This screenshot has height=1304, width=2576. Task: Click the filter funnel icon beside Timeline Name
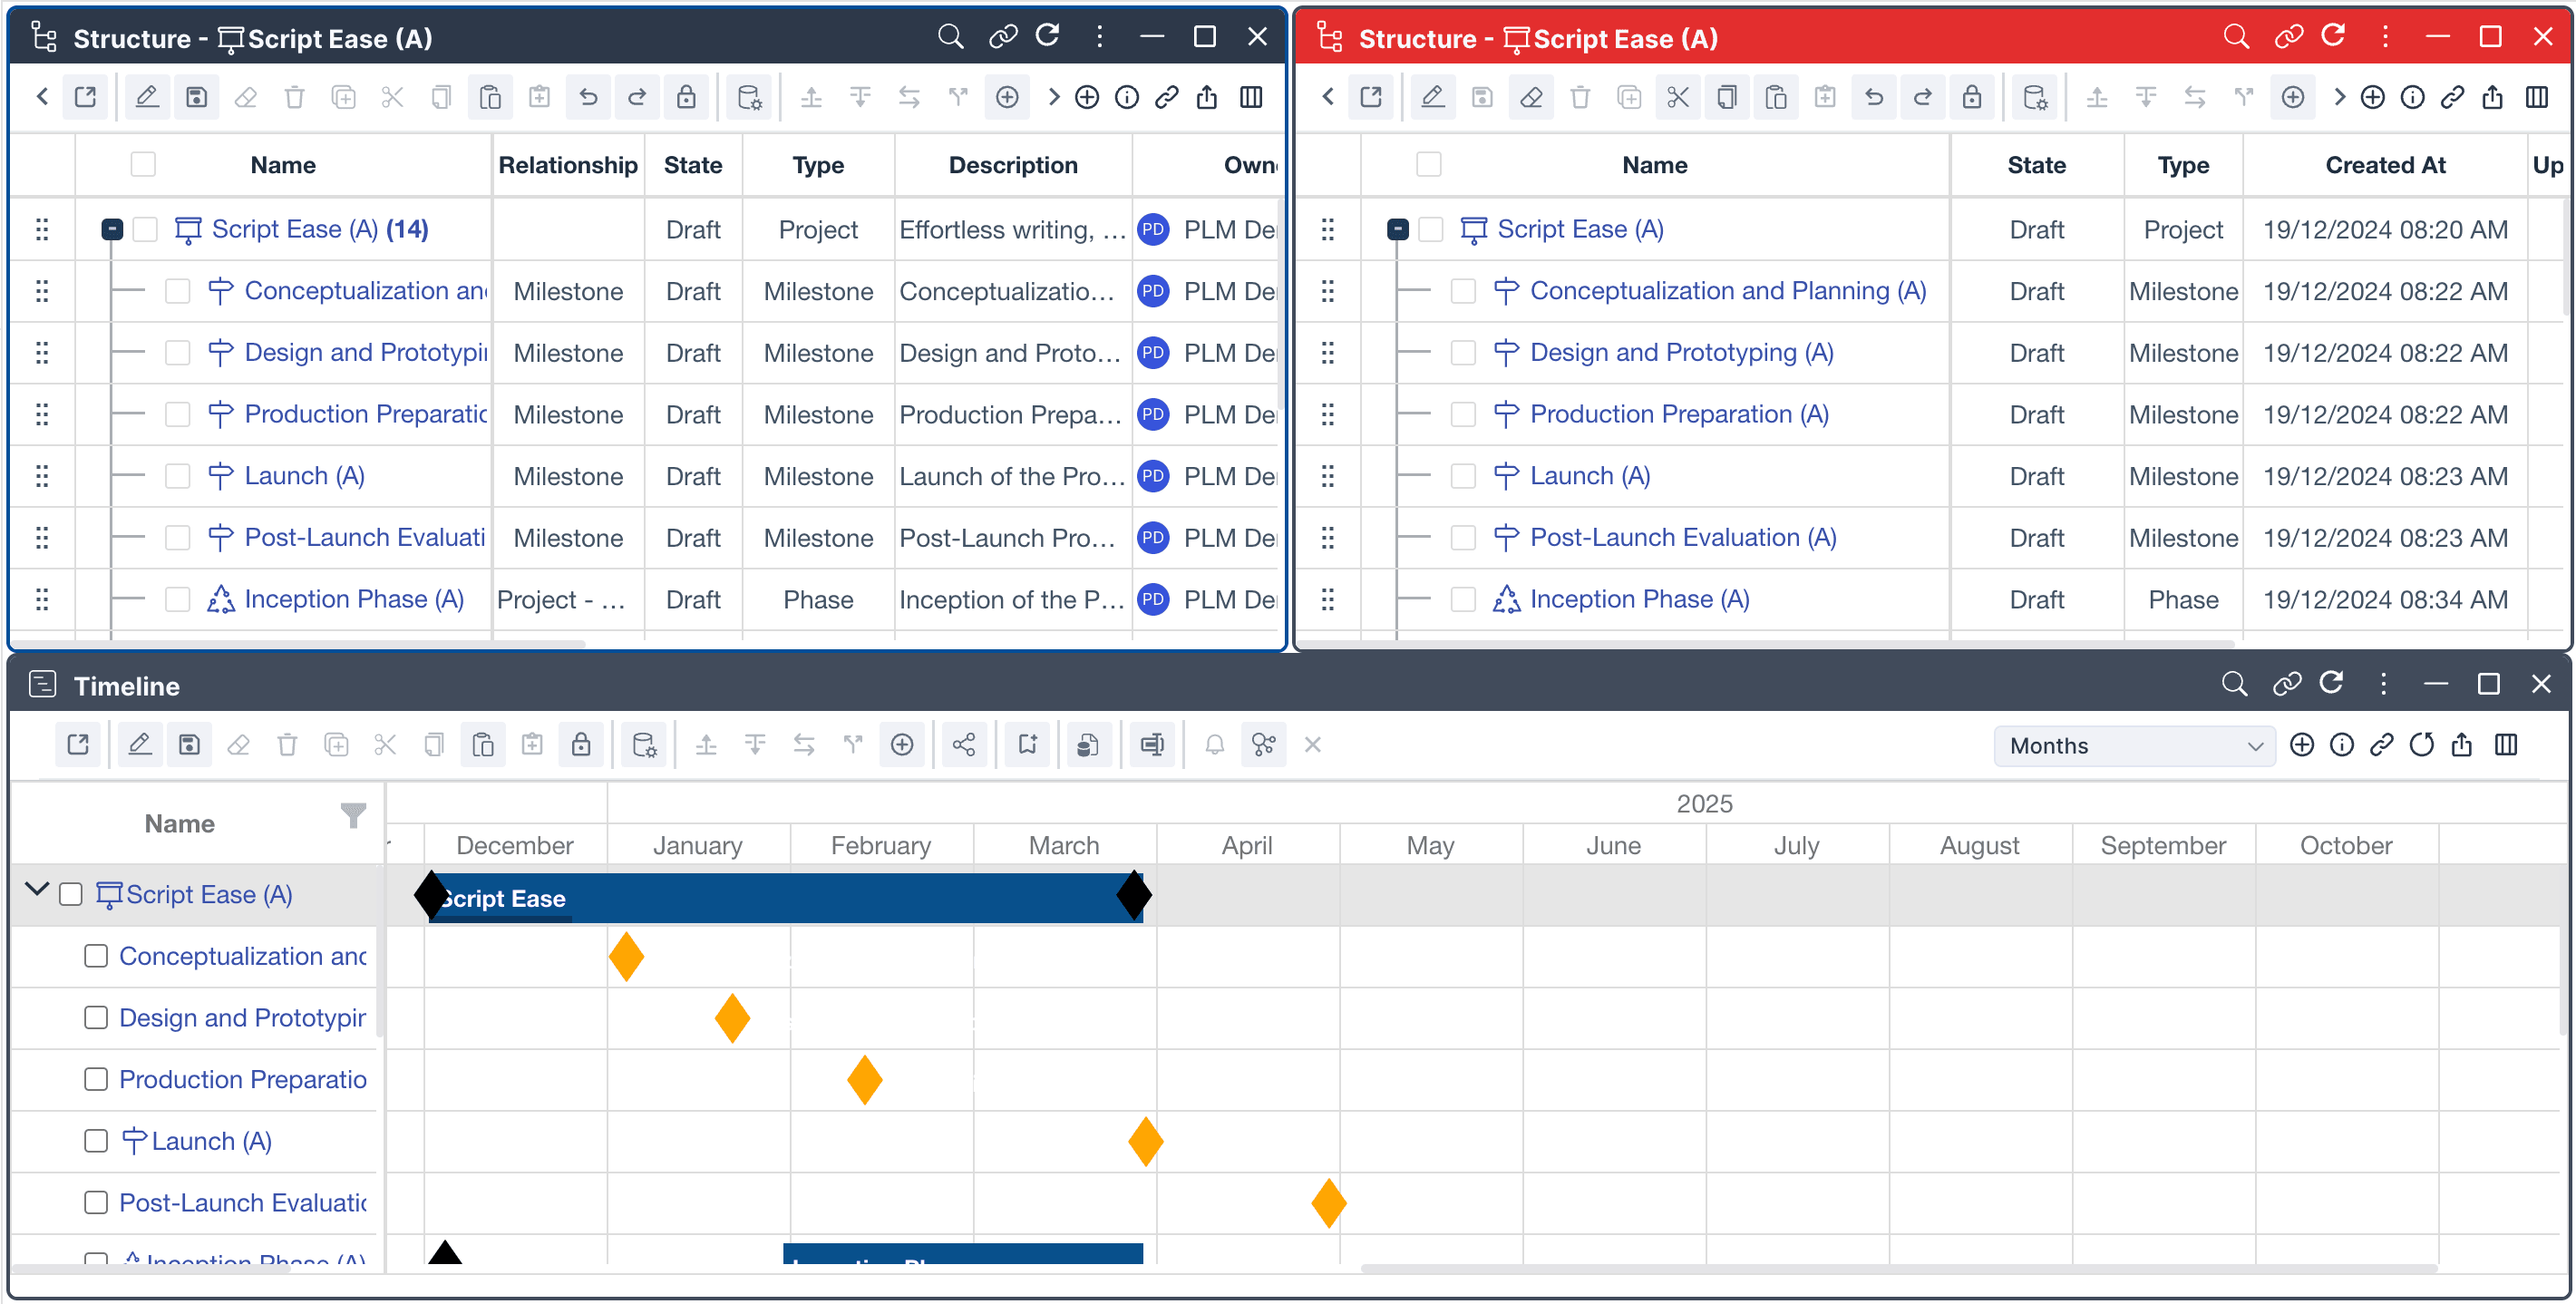tap(352, 816)
